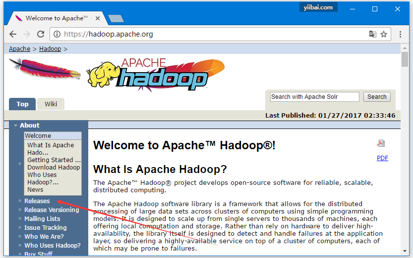This screenshot has width=413, height=258.
Task: Maximize the browser window
Action: (x=375, y=9)
